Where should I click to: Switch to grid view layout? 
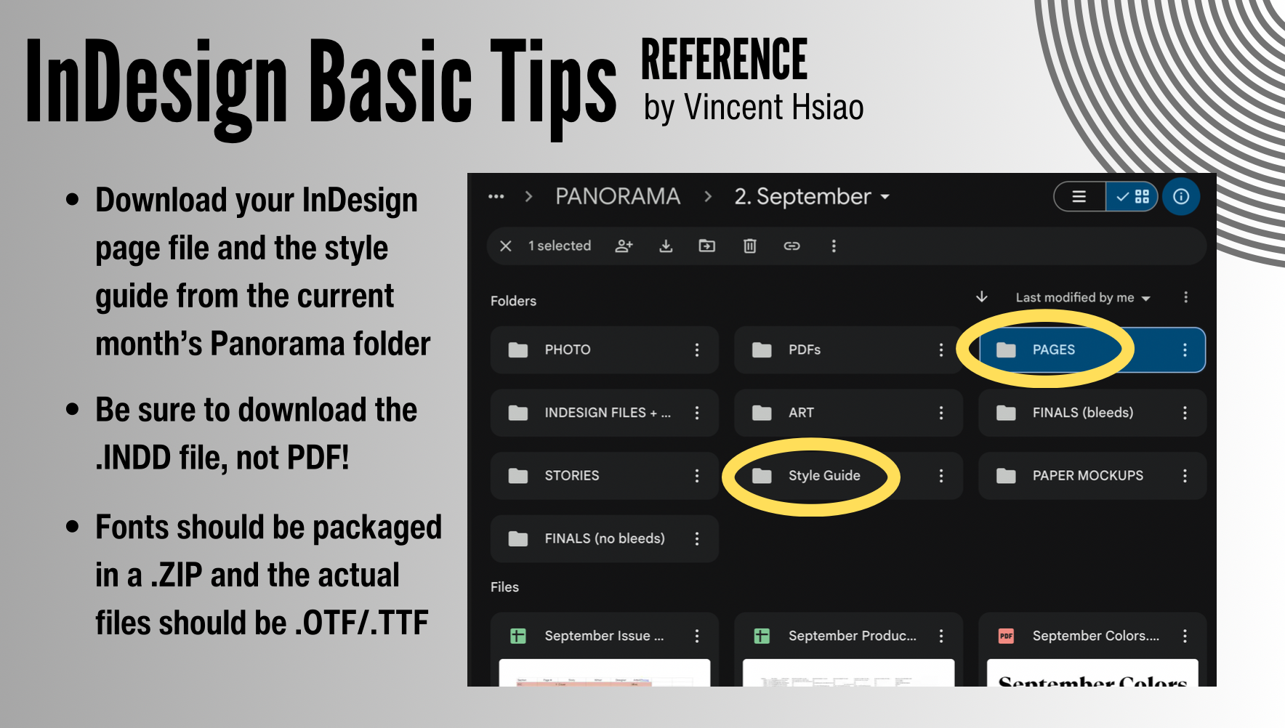1132,197
